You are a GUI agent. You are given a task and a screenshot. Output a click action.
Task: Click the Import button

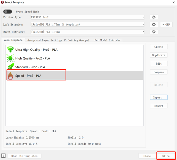pos(158,97)
